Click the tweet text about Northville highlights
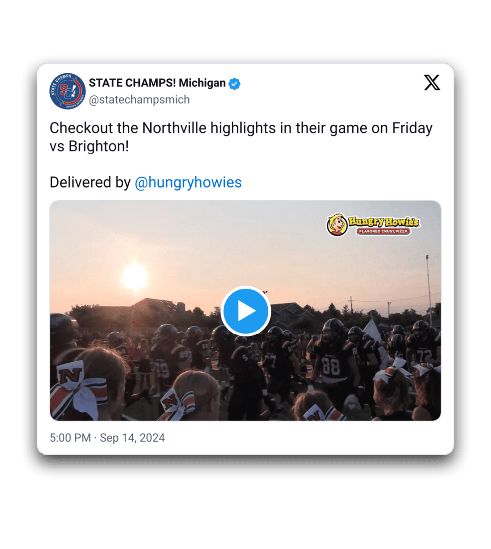Viewport: 491px width, 549px height. [241, 128]
